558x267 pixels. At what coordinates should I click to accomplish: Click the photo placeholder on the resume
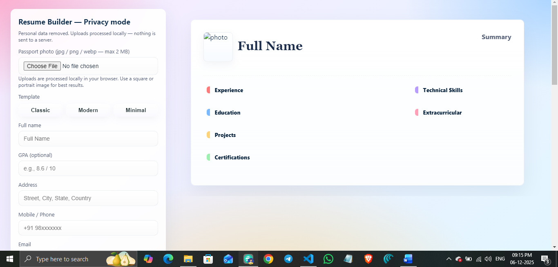pyautogui.click(x=218, y=46)
